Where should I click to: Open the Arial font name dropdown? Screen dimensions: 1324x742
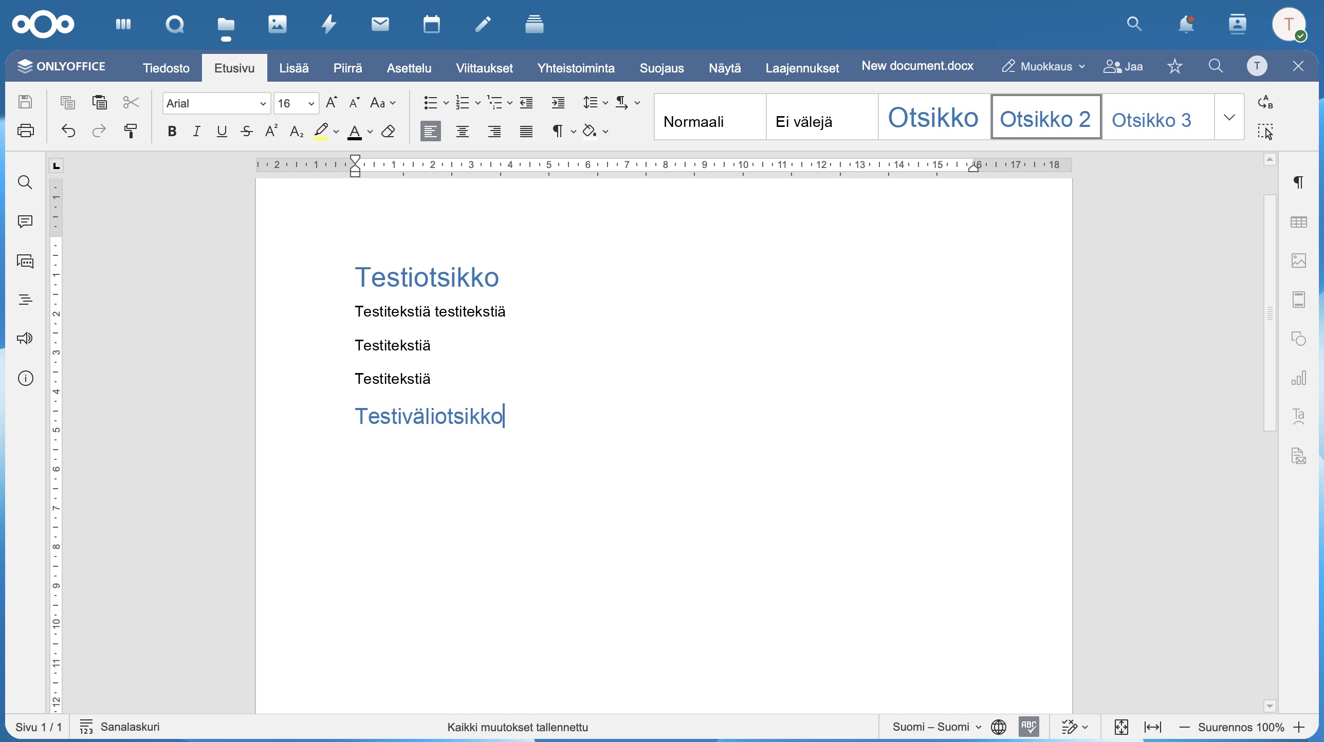(216, 103)
